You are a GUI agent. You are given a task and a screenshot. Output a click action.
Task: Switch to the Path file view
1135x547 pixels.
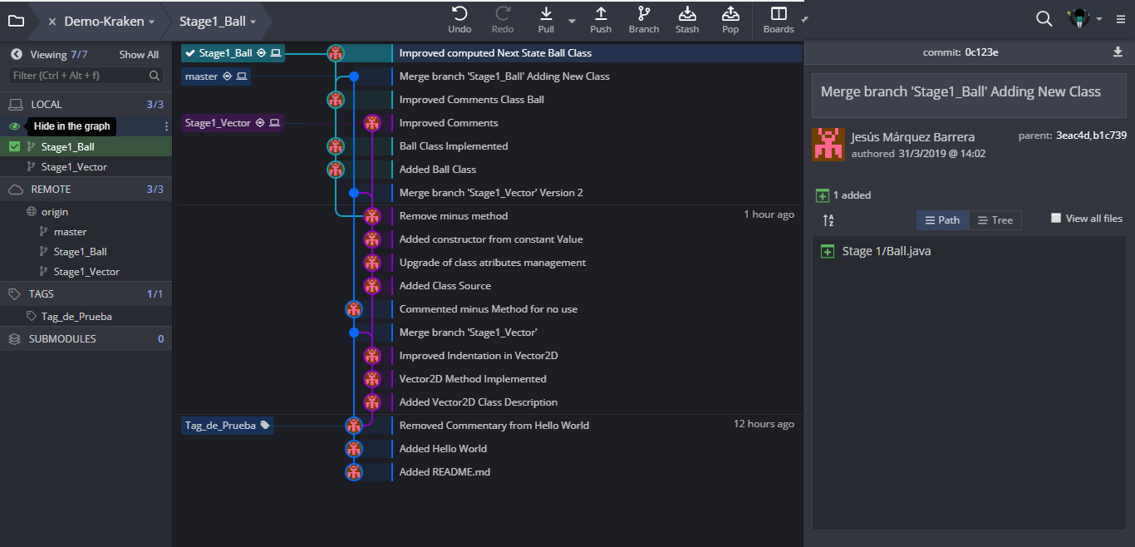pos(942,220)
